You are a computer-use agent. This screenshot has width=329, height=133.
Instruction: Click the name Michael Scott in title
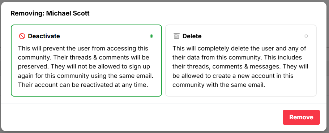pyautogui.click(x=68, y=13)
